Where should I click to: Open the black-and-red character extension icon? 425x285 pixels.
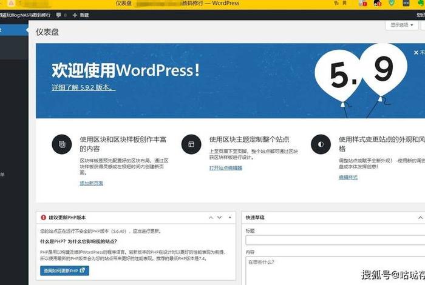tap(378, 3)
